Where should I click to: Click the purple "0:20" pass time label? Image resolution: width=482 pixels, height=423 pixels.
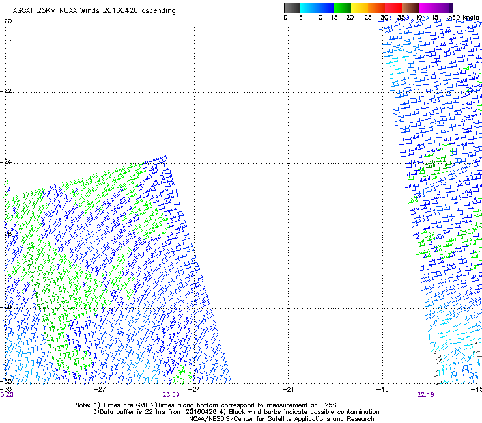coord(7,395)
